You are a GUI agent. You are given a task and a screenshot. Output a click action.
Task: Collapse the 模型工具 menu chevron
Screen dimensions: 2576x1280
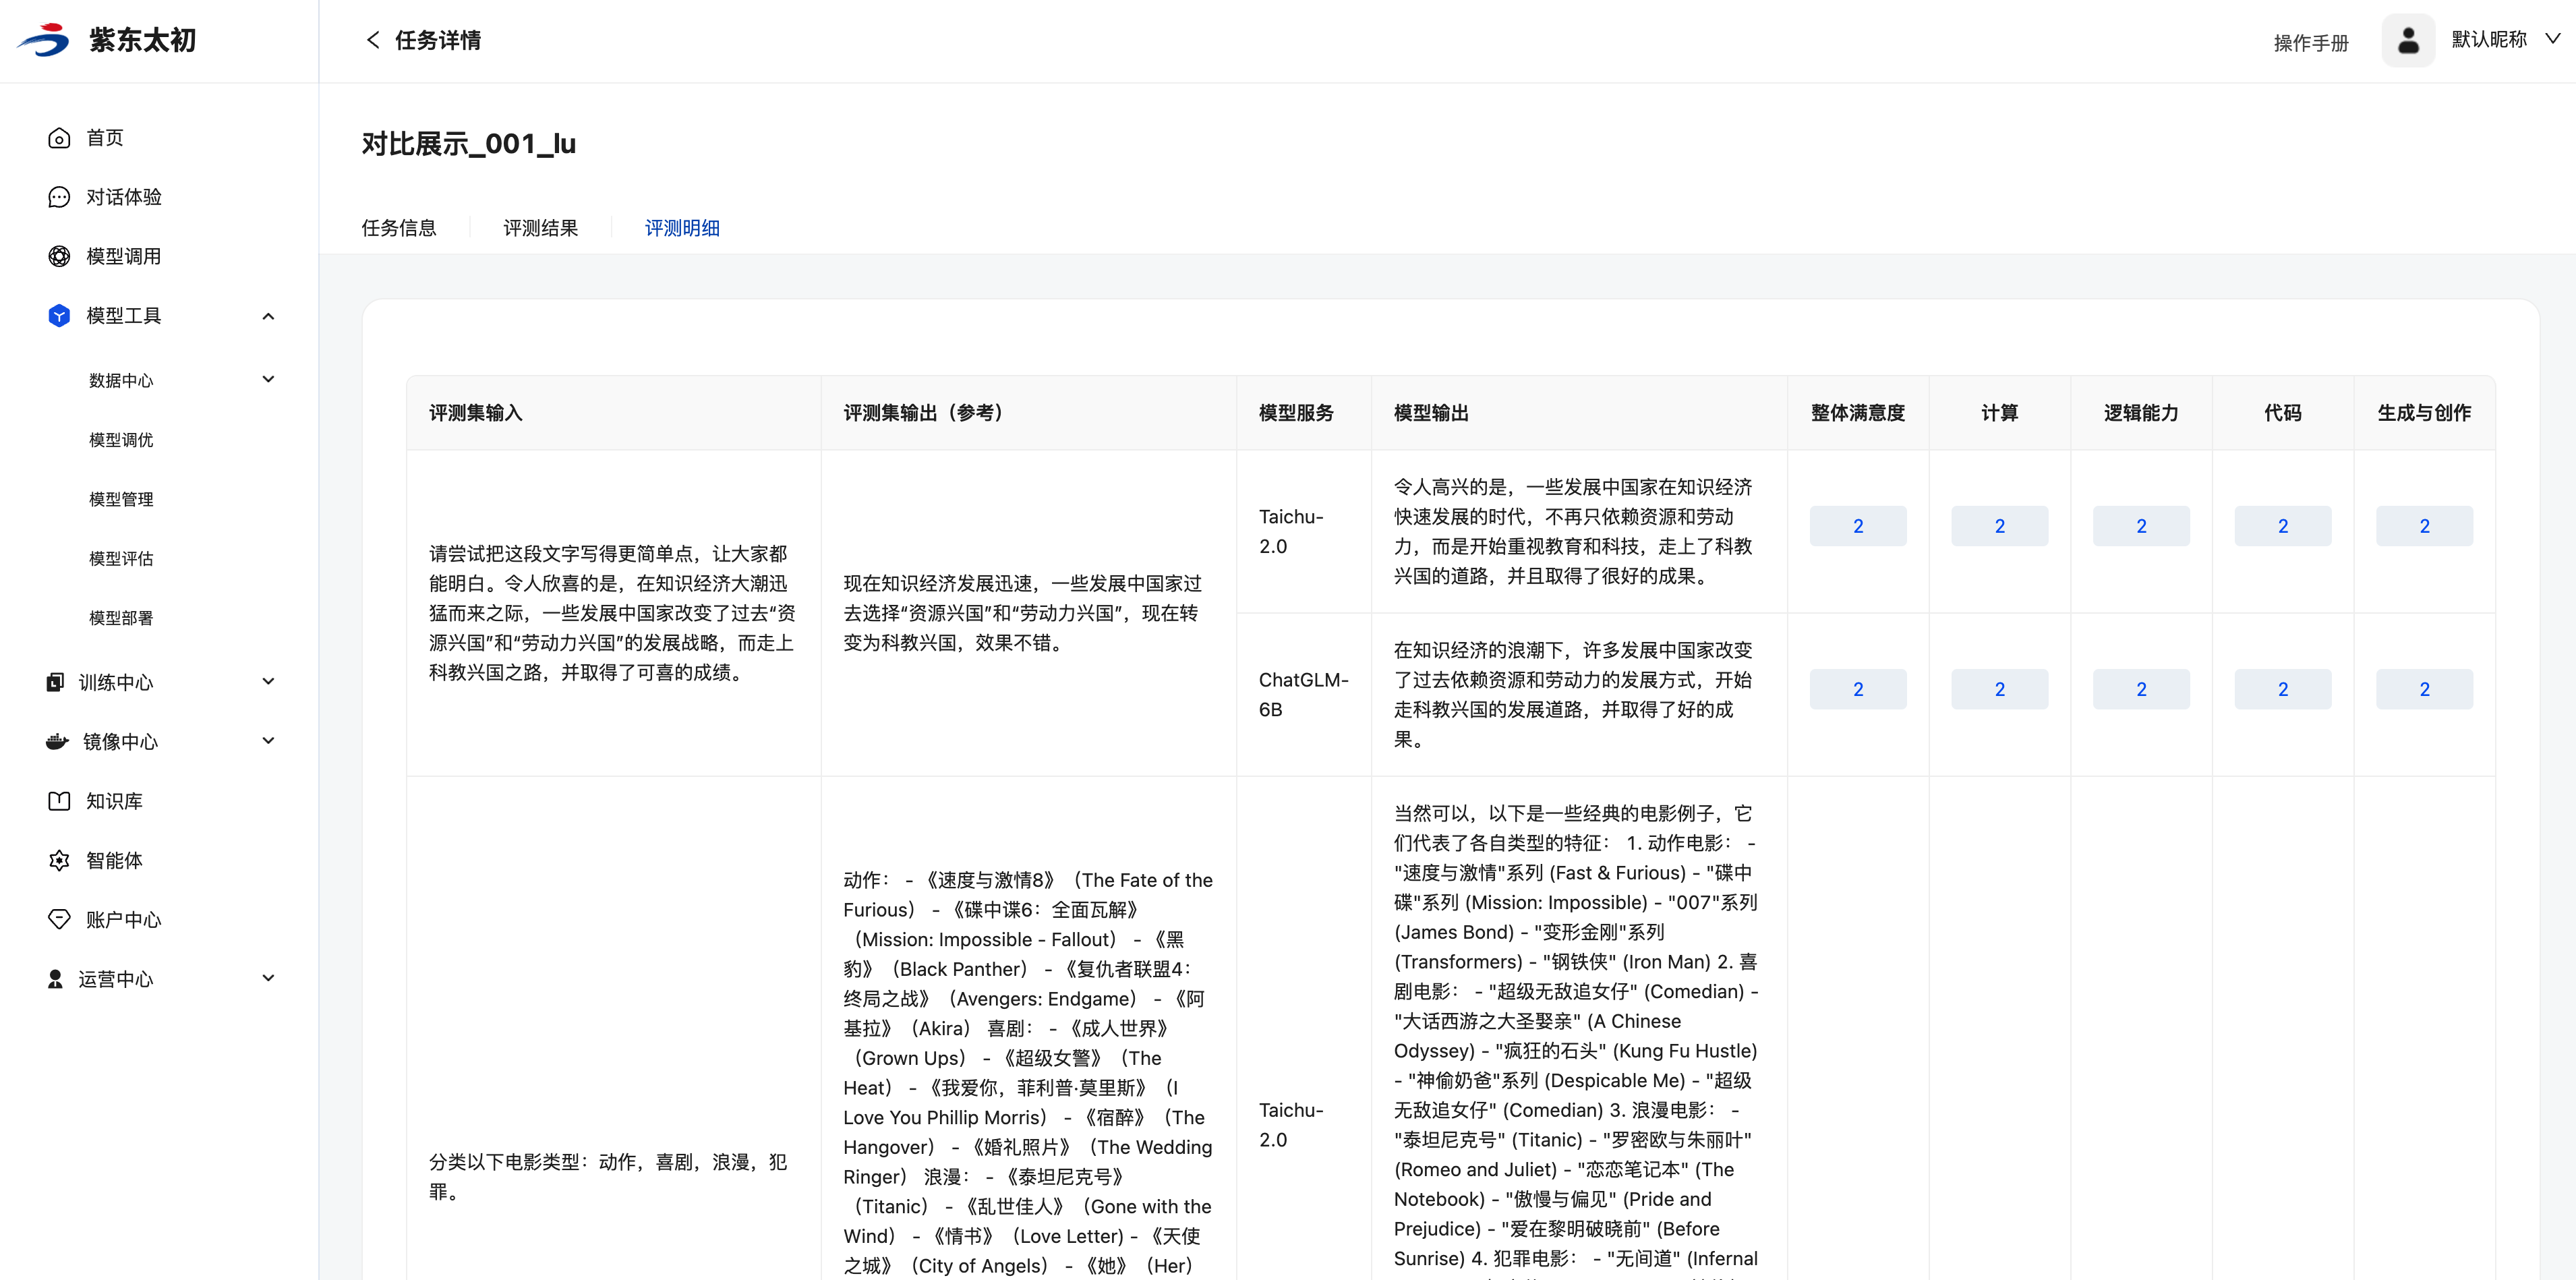click(268, 316)
